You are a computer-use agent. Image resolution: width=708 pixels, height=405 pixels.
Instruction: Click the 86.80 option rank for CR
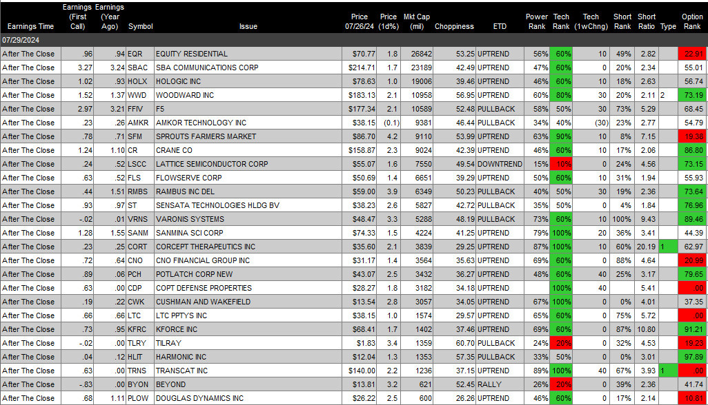click(x=693, y=150)
